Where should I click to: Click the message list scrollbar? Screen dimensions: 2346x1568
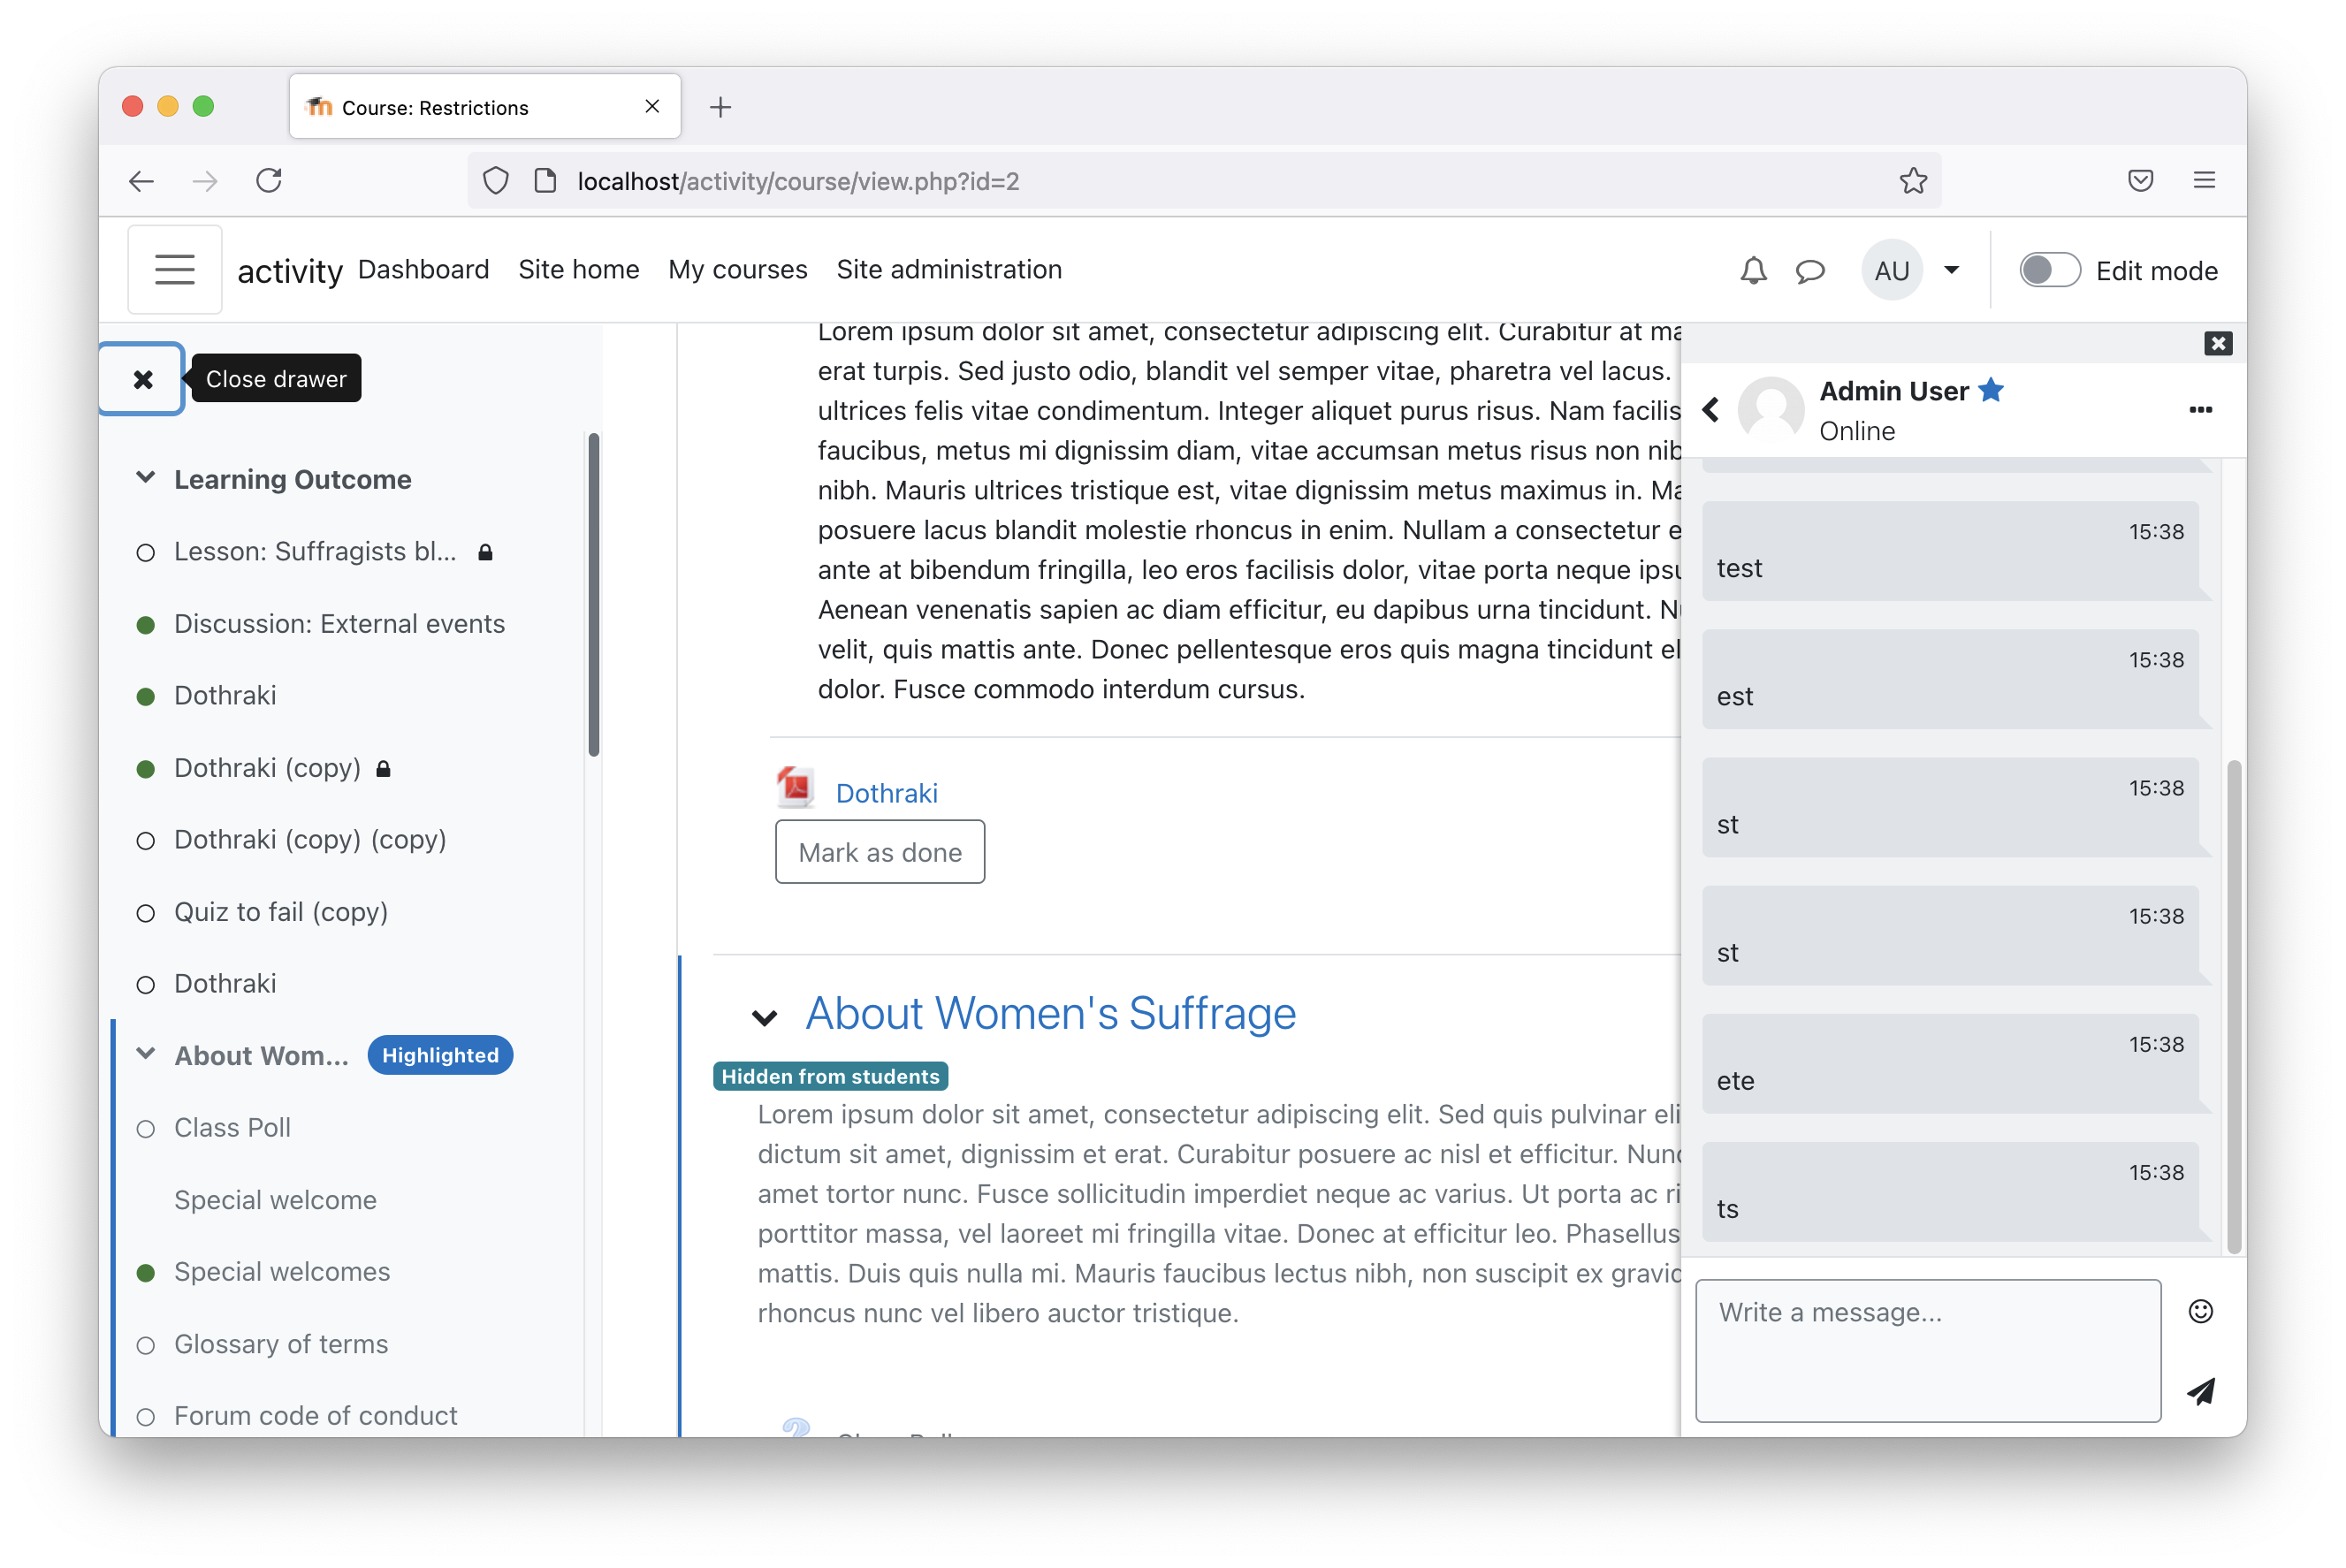pyautogui.click(x=2233, y=1005)
